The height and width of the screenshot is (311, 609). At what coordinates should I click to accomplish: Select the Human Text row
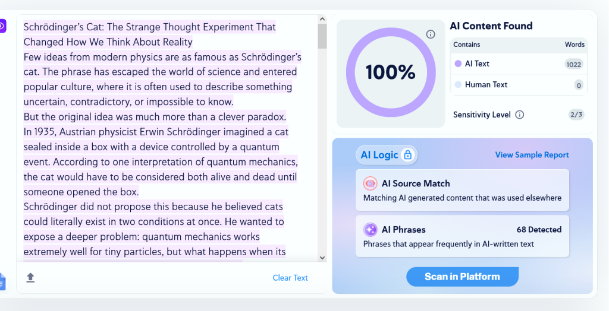(x=519, y=84)
